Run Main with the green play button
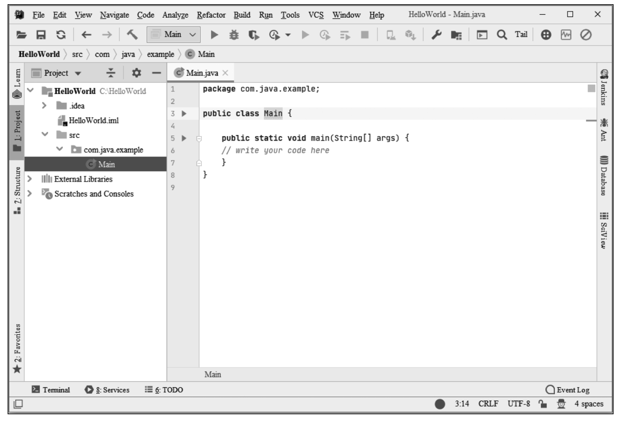622x421 pixels. pyautogui.click(x=214, y=35)
